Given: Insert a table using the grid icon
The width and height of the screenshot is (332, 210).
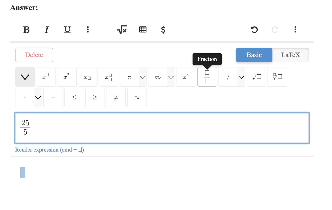Looking at the screenshot, I should tap(143, 30).
